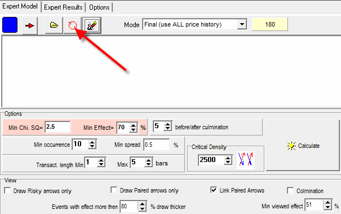The height and width of the screenshot is (214, 341).
Task: Decrease Critical Density spinner value
Action: click(x=228, y=163)
